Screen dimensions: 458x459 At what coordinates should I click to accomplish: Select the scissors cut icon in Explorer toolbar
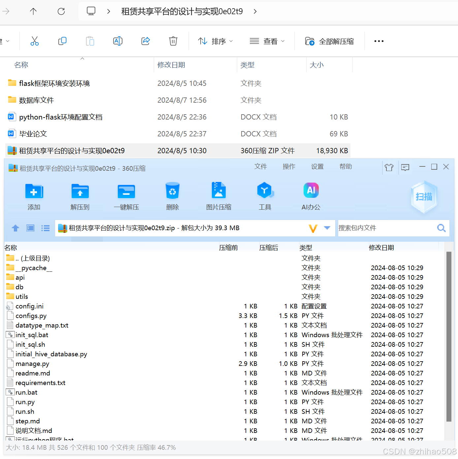(x=35, y=41)
